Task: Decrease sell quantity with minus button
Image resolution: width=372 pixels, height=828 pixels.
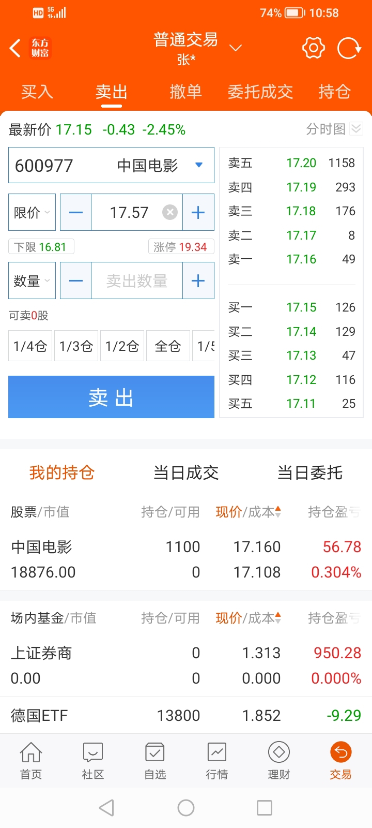Action: [76, 280]
